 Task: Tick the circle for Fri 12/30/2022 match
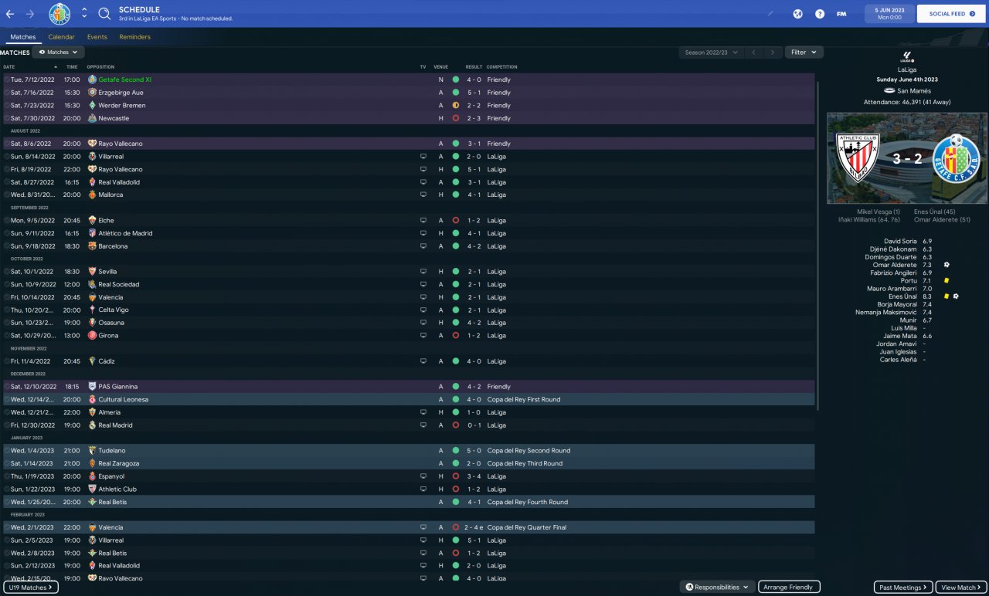coord(7,425)
